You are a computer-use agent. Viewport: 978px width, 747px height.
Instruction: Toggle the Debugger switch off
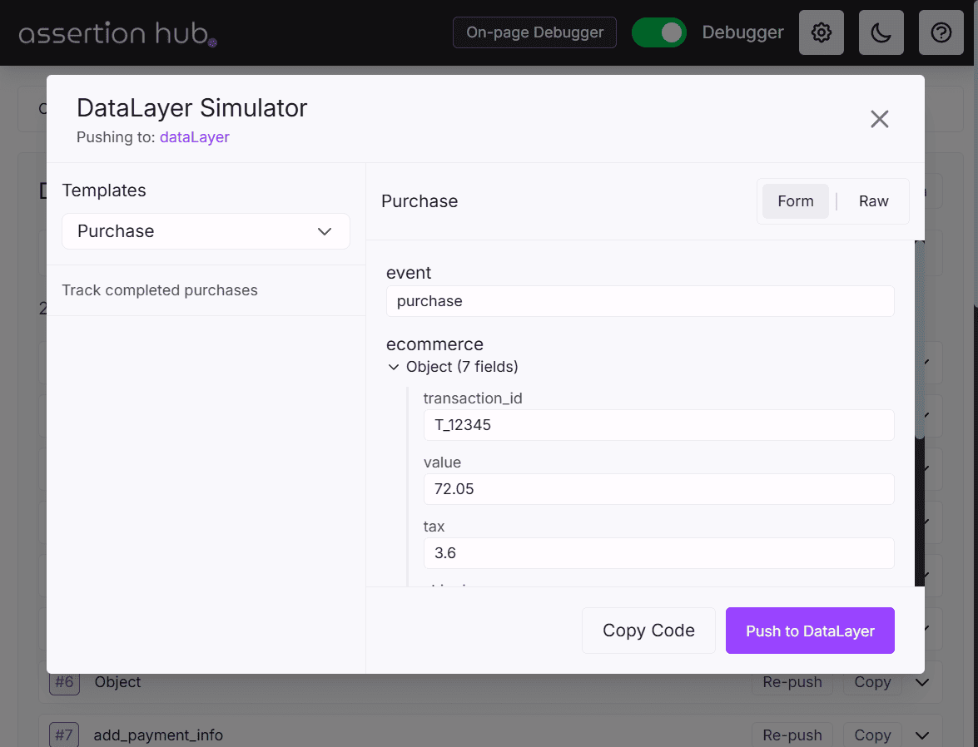coord(658,32)
